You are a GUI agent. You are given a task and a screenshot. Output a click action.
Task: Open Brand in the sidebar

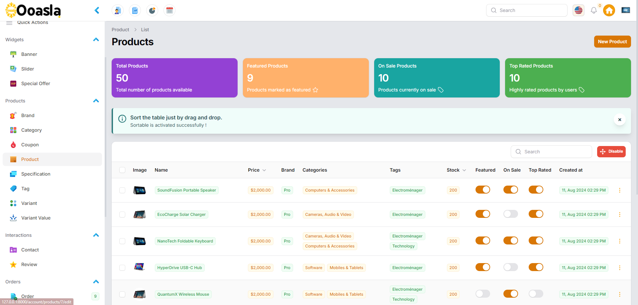pyautogui.click(x=52, y=115)
